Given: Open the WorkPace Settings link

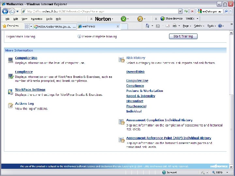Looking at the screenshot, I should (x=30, y=90).
